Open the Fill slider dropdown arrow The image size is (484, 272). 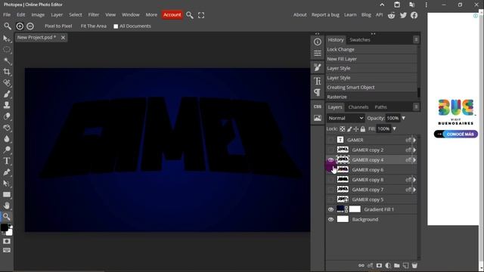(395, 128)
